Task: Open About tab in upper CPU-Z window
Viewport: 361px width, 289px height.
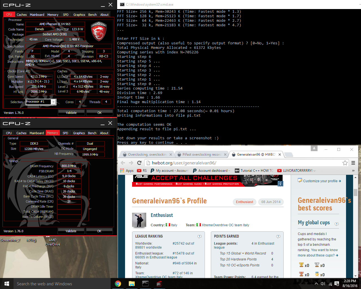Action: [x=104, y=15]
